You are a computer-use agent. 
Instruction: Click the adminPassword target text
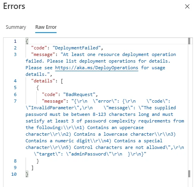(x=89, y=154)
